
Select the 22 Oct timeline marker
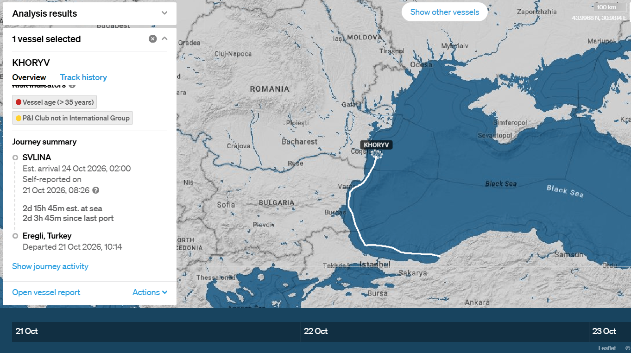(316, 331)
